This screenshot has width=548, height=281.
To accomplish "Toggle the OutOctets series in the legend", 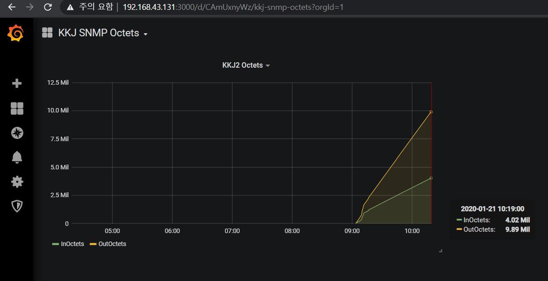I will coord(112,244).
